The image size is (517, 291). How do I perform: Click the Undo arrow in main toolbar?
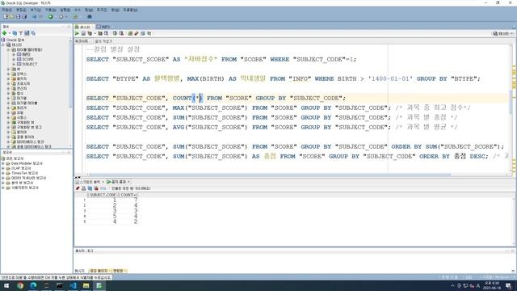(34, 16)
